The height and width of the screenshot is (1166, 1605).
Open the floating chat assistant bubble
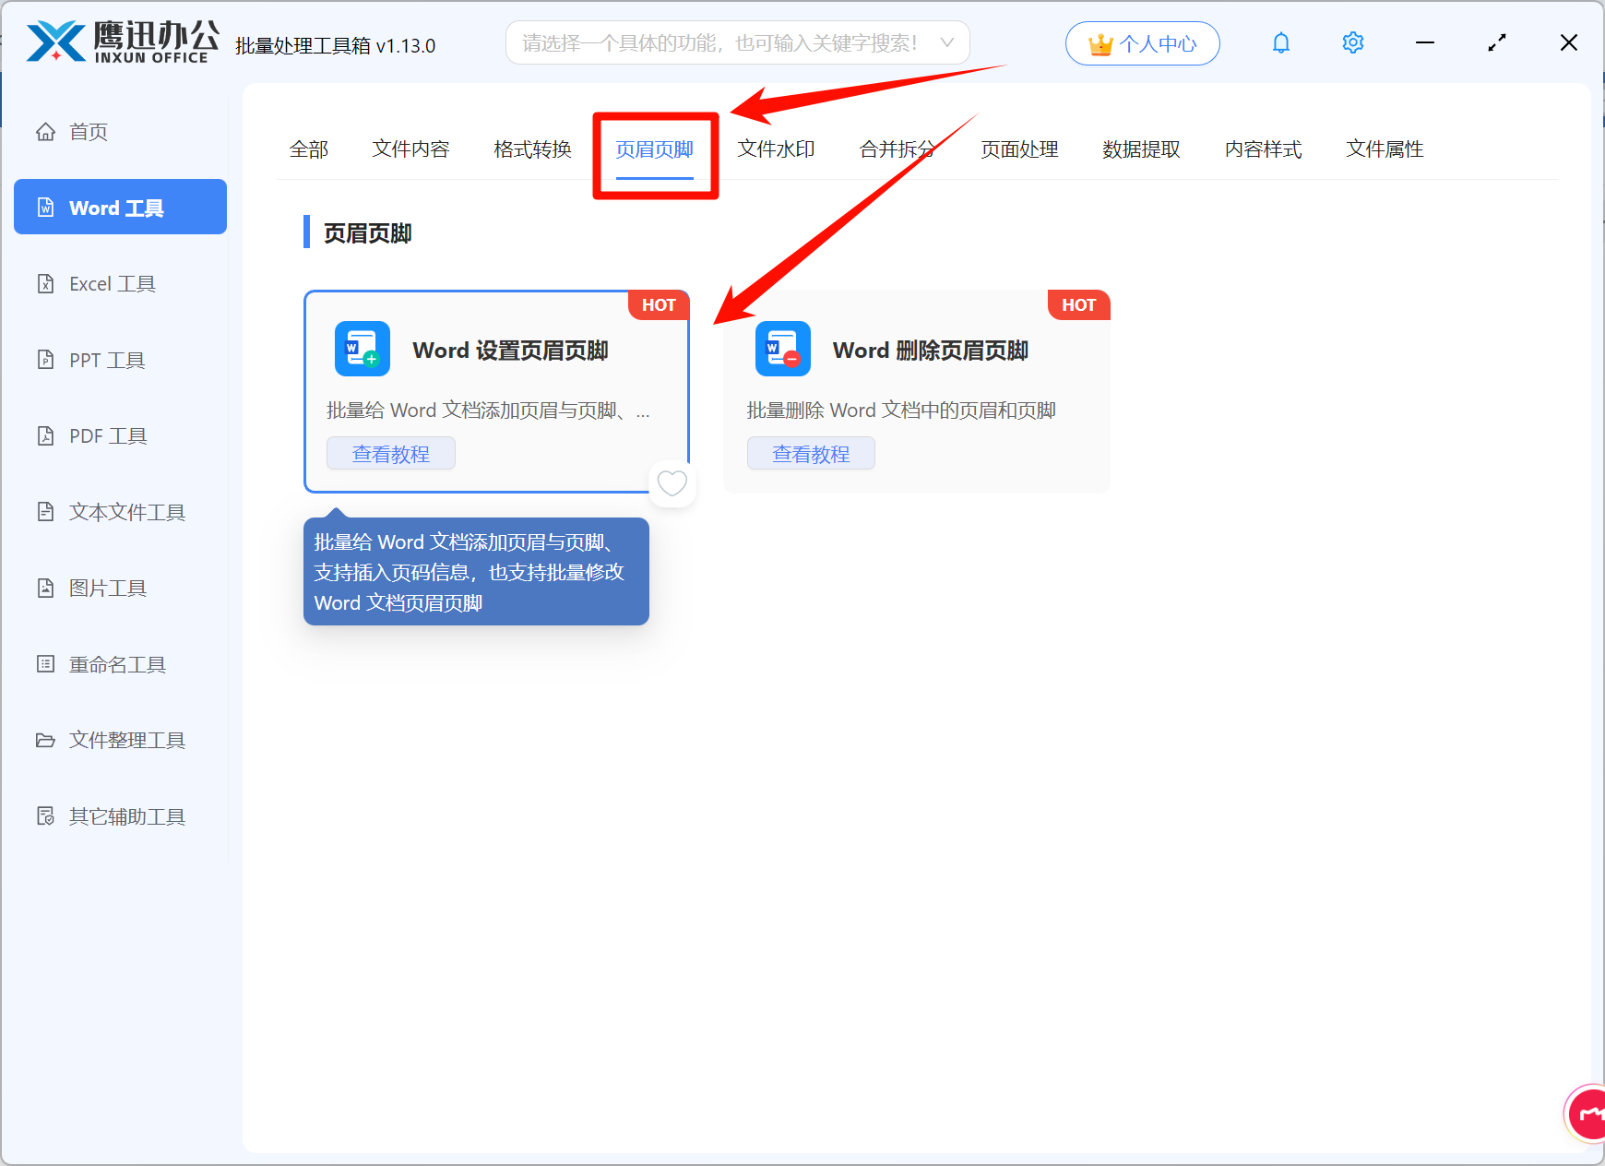[1587, 1113]
